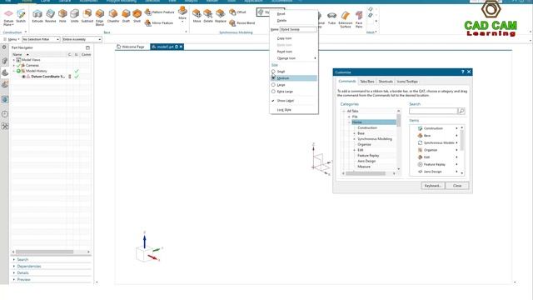Open the Menu dropdown
Screen dimensions: 533x300
[x=12, y=39]
